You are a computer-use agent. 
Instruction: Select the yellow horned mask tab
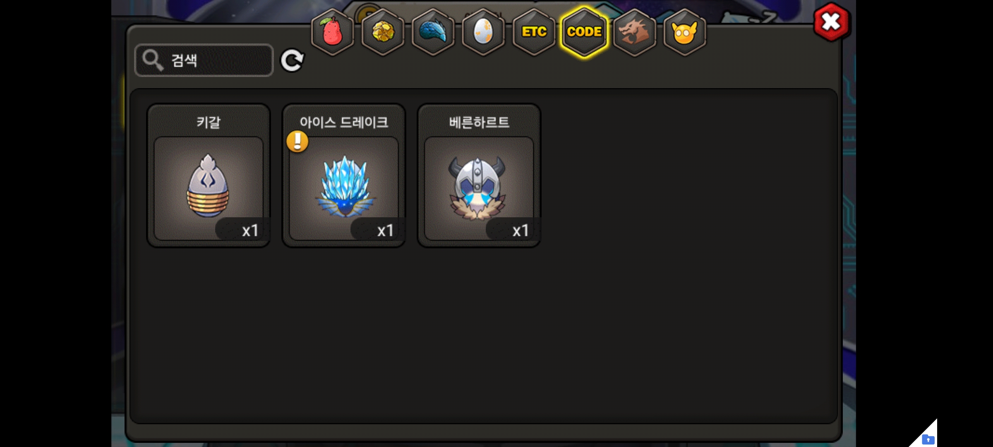click(685, 32)
